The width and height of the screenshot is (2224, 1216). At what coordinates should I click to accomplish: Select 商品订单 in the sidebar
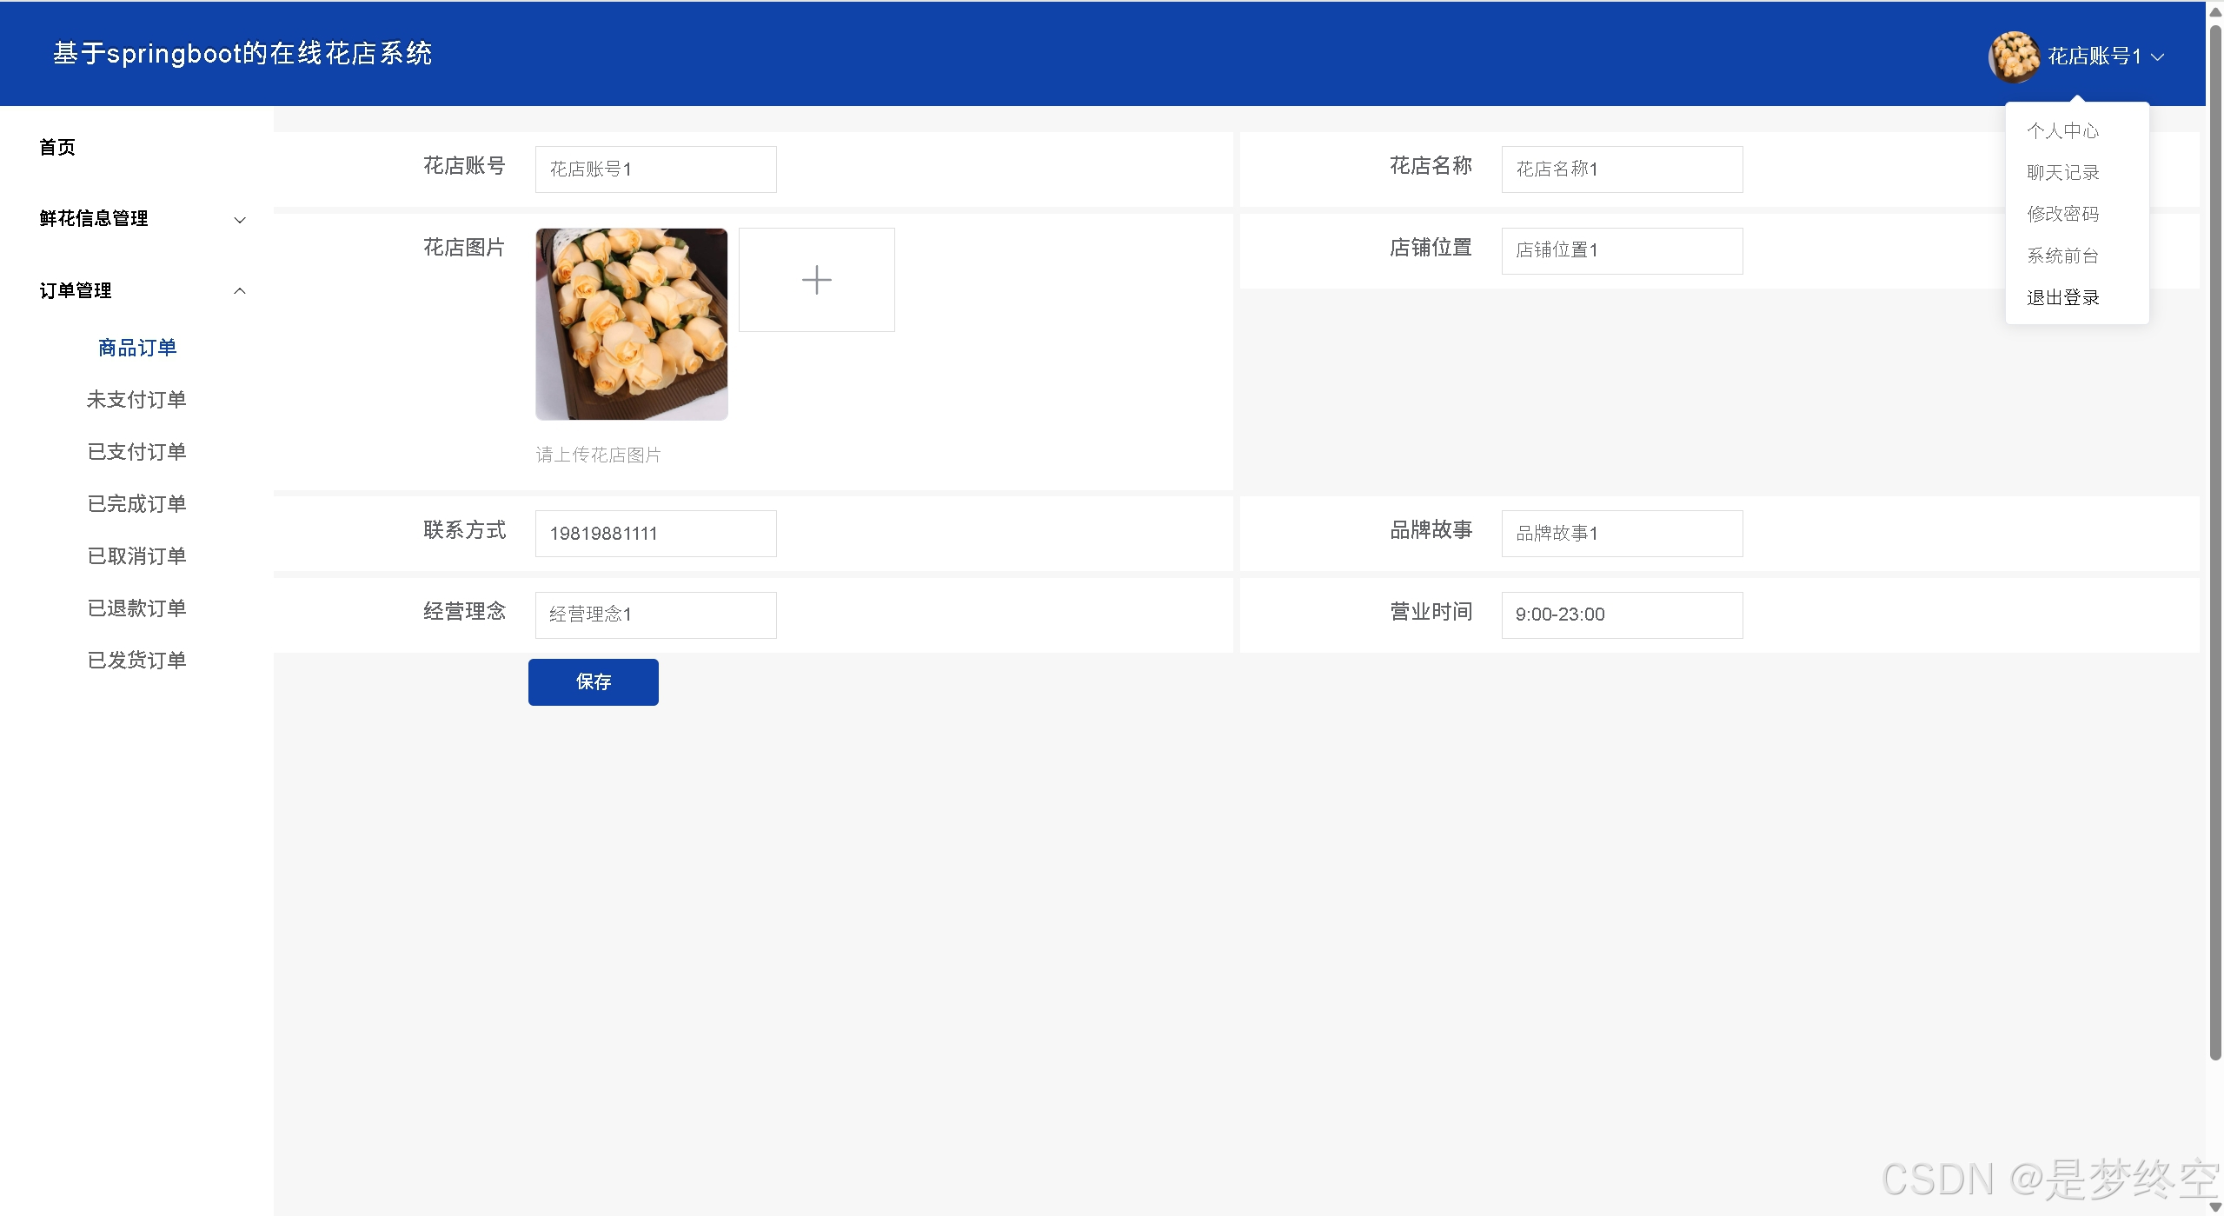(x=136, y=347)
